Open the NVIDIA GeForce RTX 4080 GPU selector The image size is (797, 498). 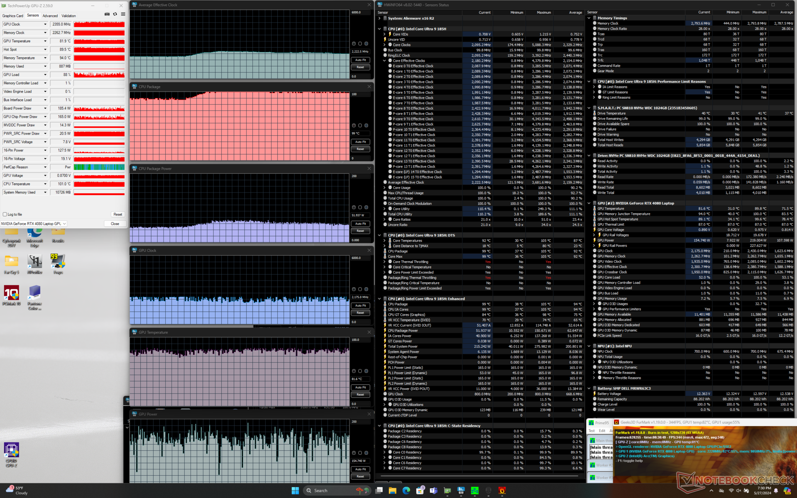click(x=34, y=224)
